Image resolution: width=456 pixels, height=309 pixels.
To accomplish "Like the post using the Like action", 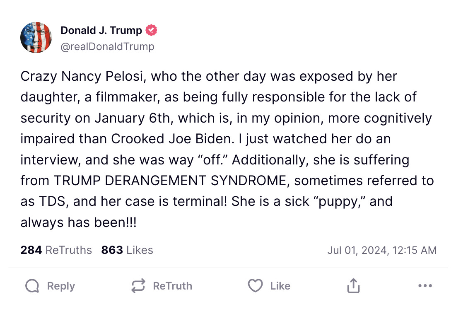I will (269, 286).
